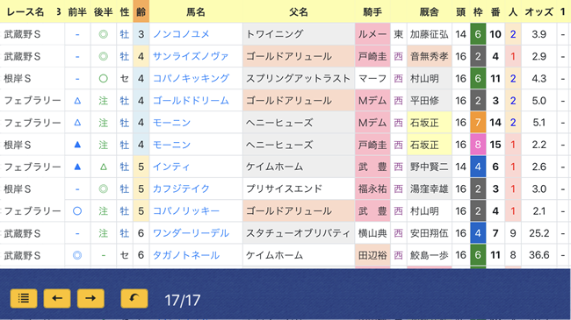Click the curved undo/back arrow button

tap(134, 299)
